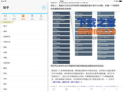This screenshot has height=92, width=123.
Task: Tap the 知乎 title text
Action: (6, 8)
